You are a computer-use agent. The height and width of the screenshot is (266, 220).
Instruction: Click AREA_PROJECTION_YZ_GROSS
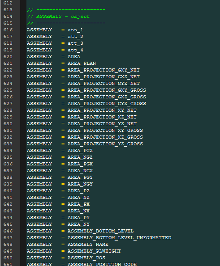pos(105,144)
